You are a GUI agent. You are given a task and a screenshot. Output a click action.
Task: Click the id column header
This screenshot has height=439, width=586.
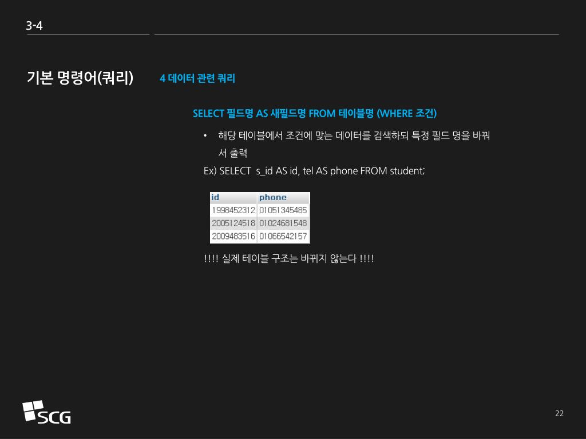[233, 197]
